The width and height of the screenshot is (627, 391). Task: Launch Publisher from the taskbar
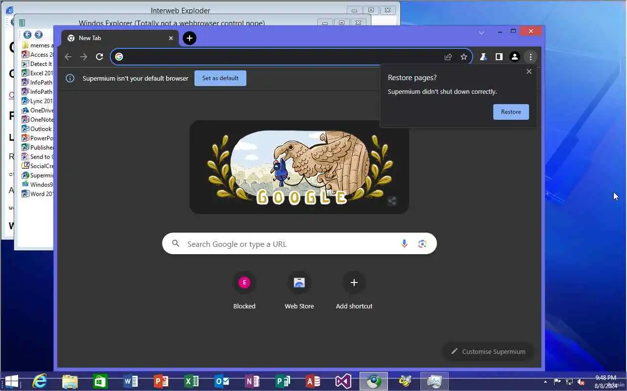pyautogui.click(x=283, y=381)
